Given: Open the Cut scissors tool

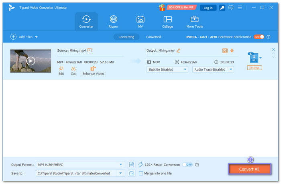Looking at the screenshot, I should [73, 71].
